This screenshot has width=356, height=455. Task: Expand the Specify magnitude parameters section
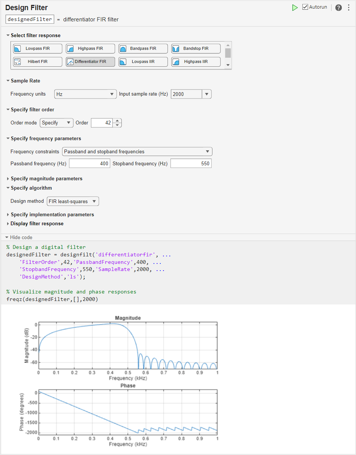46,178
